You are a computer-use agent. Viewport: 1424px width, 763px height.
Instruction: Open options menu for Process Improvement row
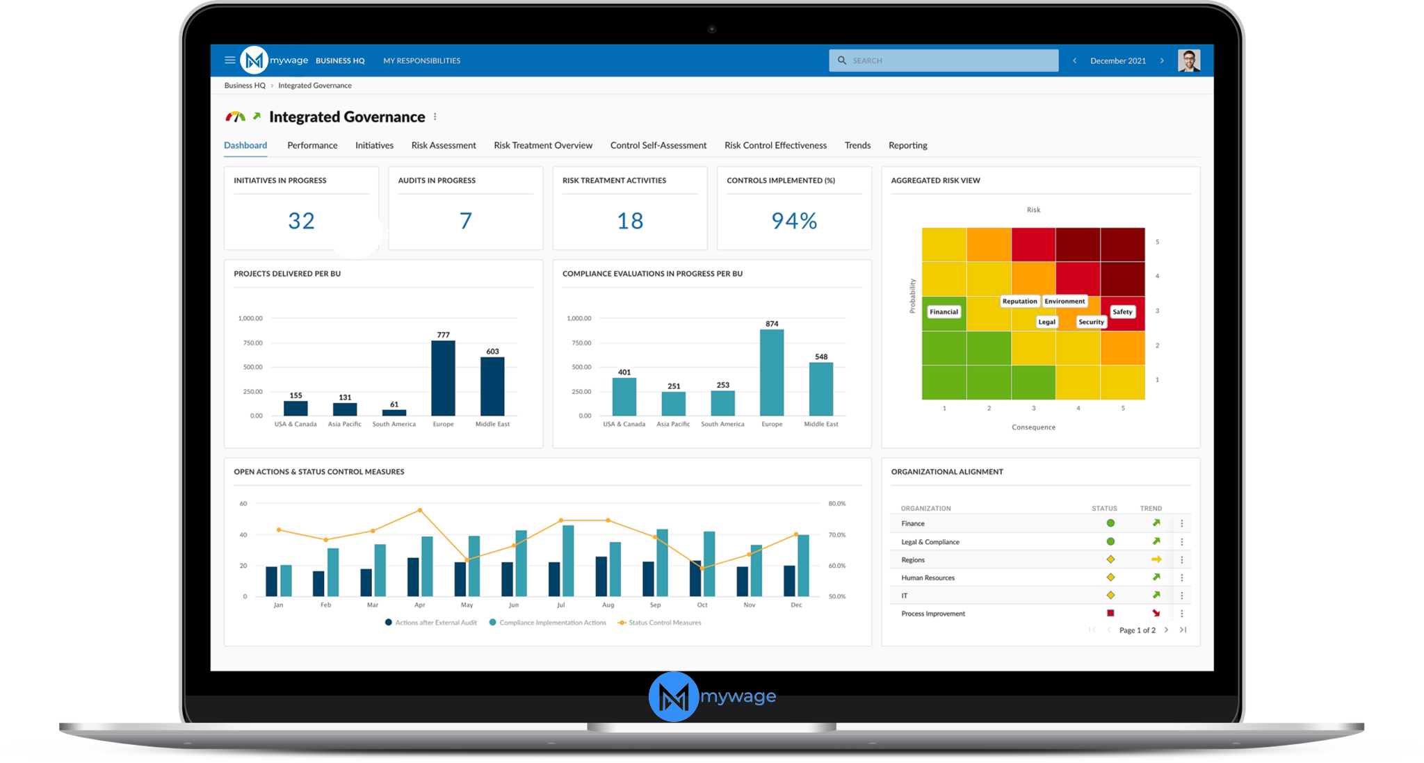point(1181,614)
